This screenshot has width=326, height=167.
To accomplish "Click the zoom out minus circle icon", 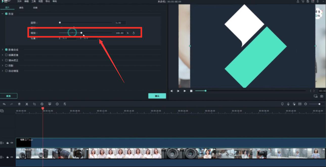I will pyautogui.click(x=306, y=104).
